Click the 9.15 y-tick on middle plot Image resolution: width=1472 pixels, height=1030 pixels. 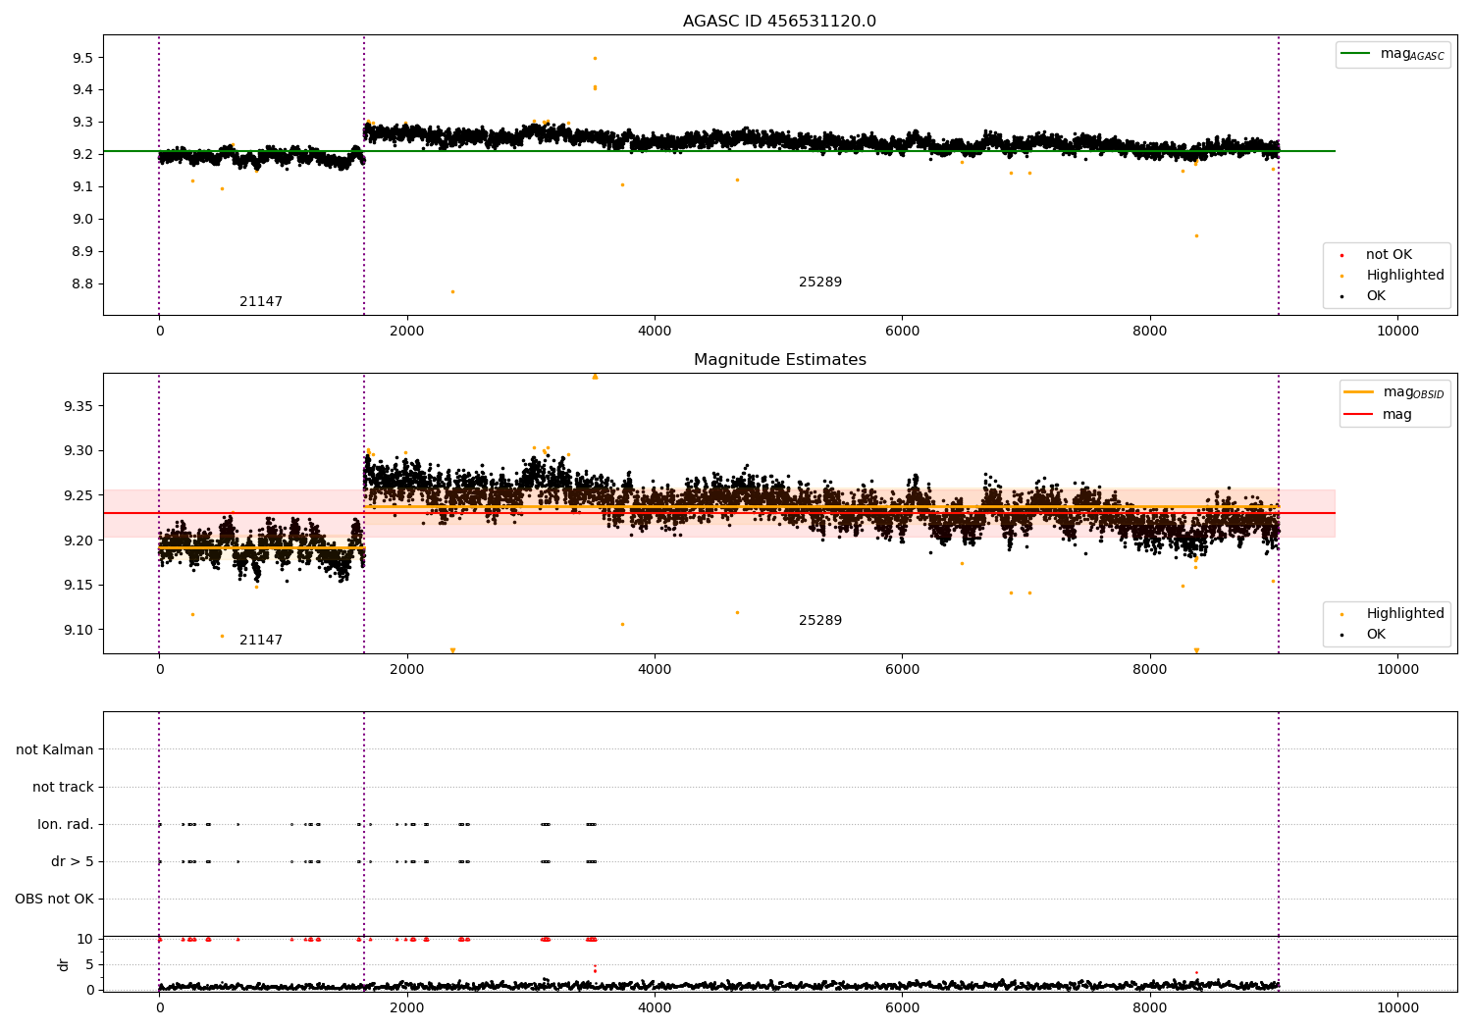[79, 586]
